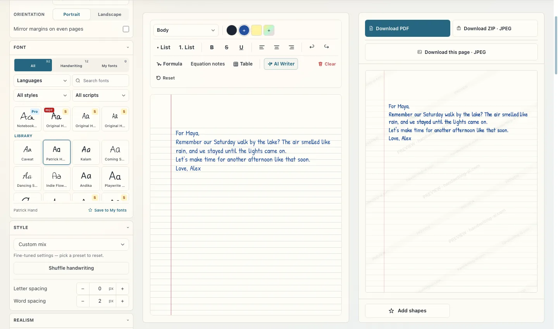Toggle mirror margins on even pages
The height and width of the screenshot is (329, 558).
(x=126, y=29)
